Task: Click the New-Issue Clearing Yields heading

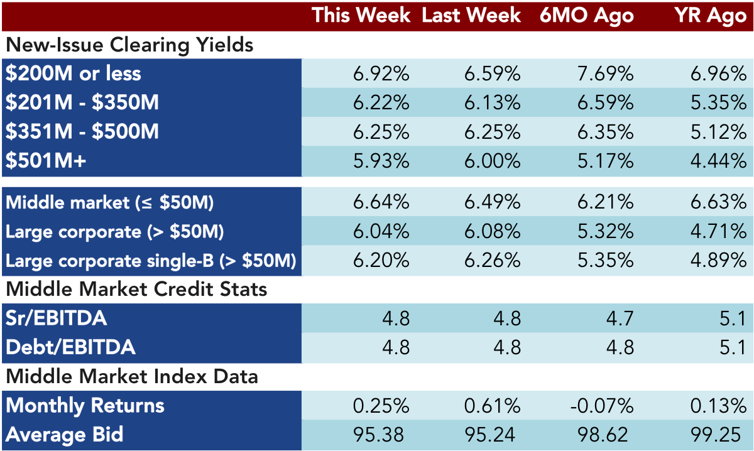Action: click(x=130, y=45)
